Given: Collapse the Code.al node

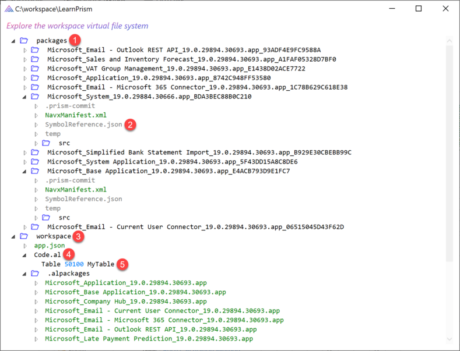Looking at the screenshot, I should coord(24,255).
